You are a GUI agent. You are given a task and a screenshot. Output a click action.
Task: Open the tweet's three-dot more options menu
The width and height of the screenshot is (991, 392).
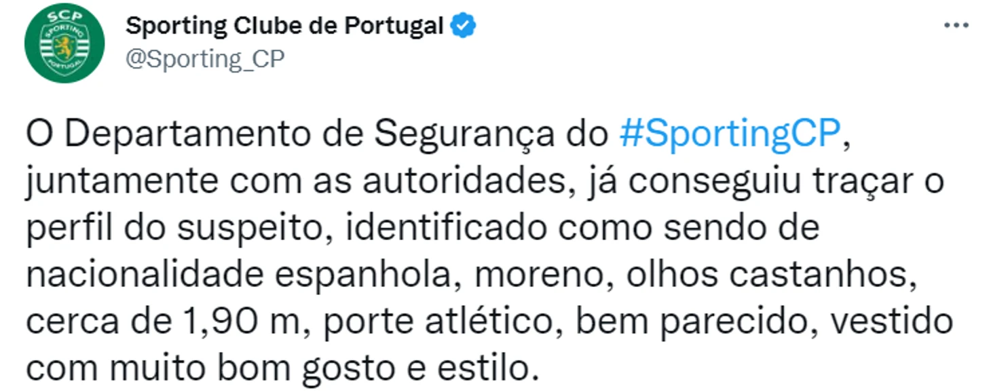[956, 26]
